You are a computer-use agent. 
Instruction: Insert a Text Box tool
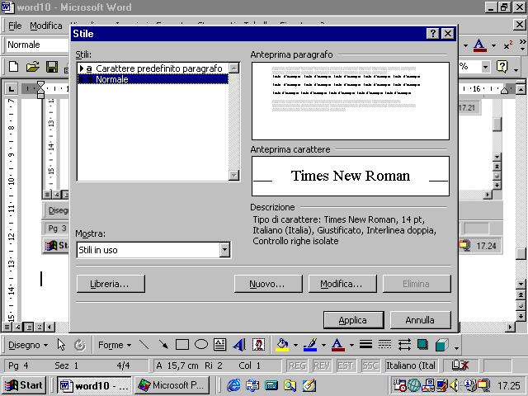tap(220, 345)
